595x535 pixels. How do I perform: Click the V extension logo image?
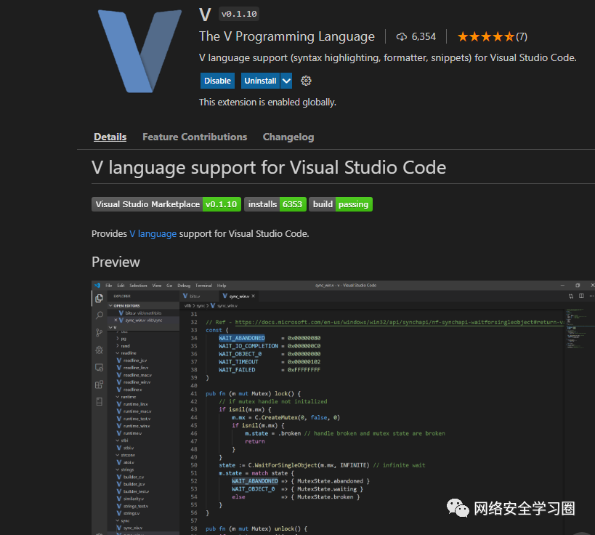[x=139, y=51]
